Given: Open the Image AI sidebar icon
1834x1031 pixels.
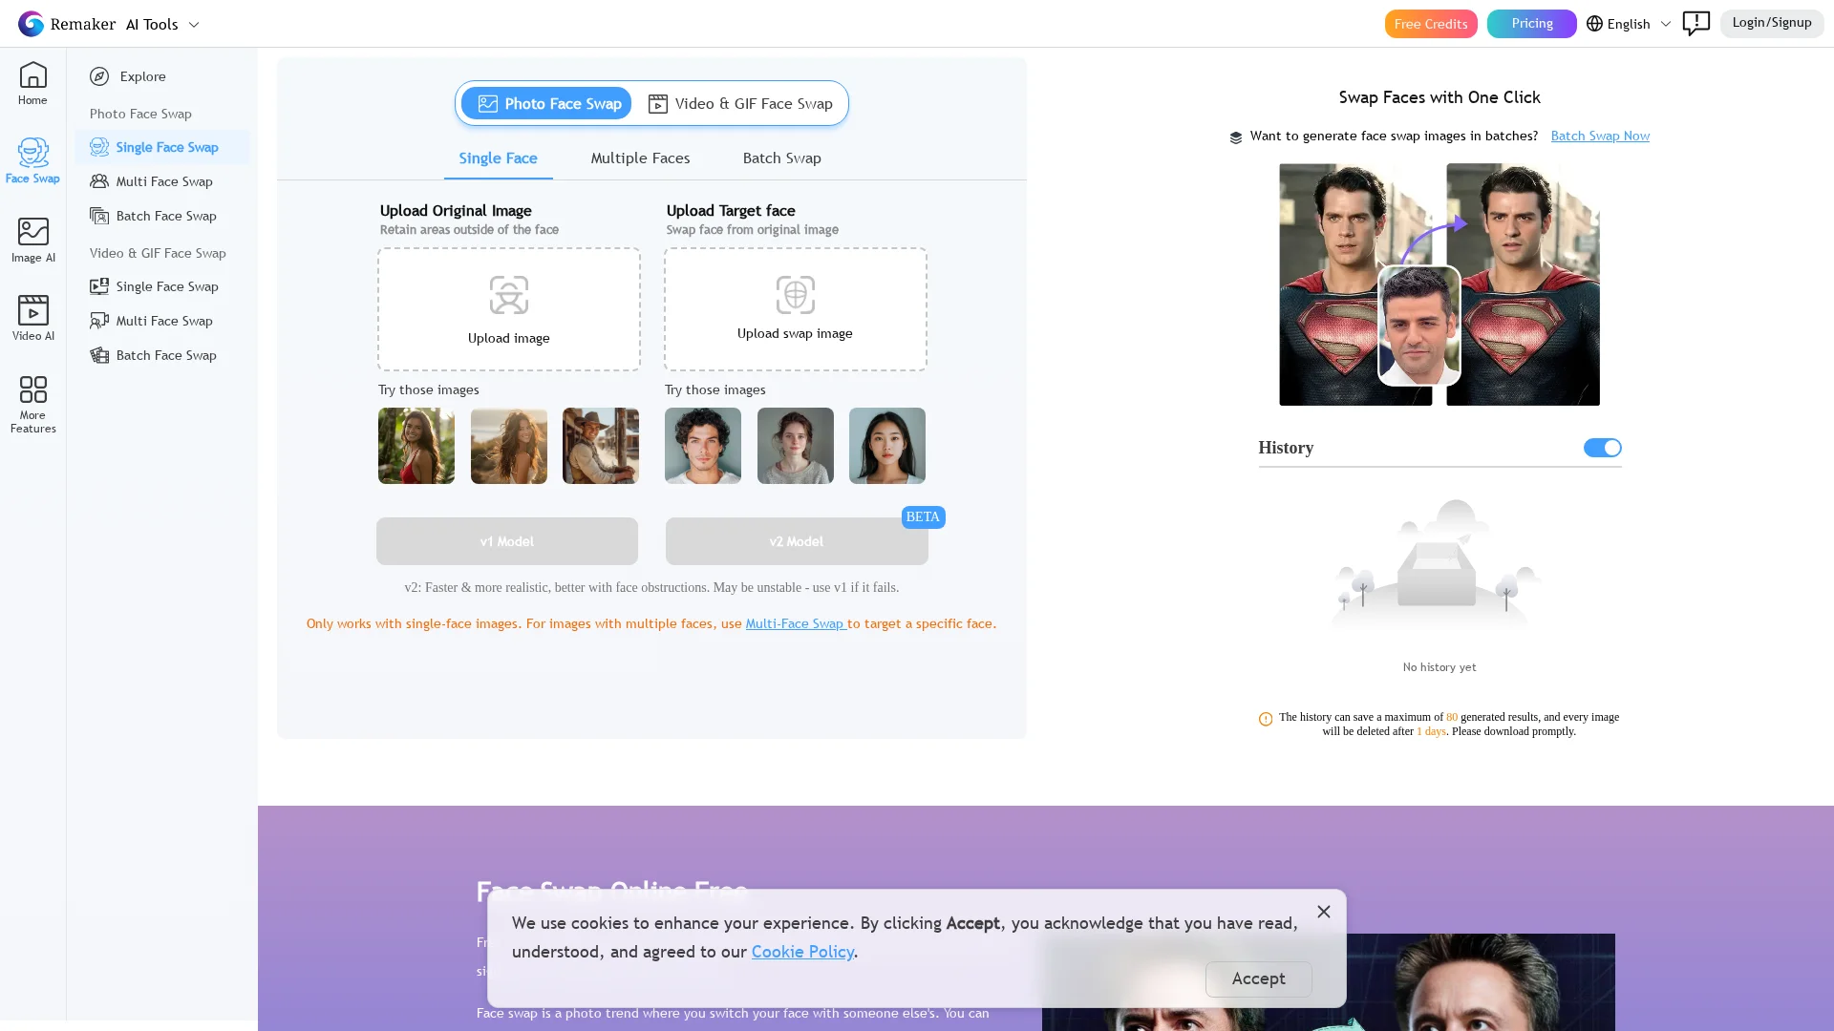Looking at the screenshot, I should pos(32,232).
